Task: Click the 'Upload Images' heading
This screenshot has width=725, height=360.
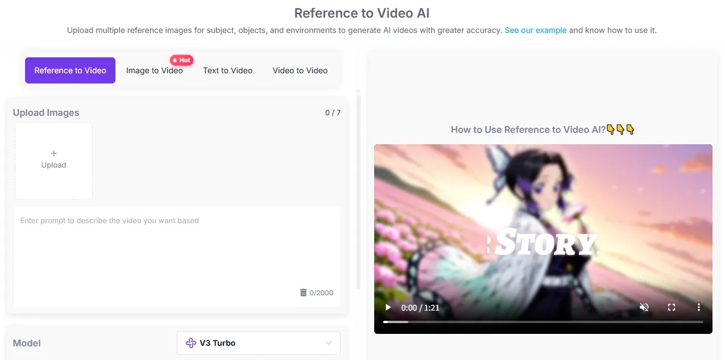Action: coord(46,112)
